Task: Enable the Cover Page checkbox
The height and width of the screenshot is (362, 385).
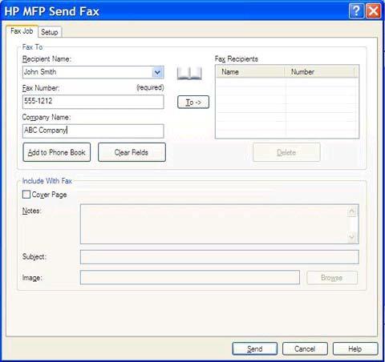Action: pos(26,195)
